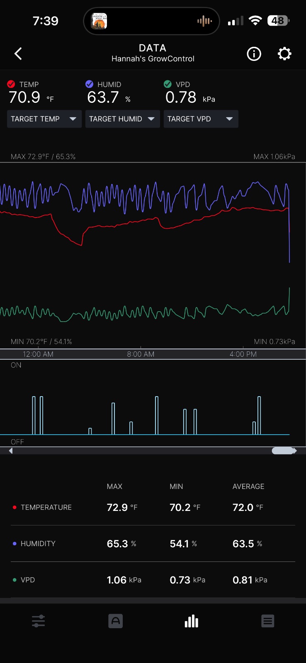Click the left arrow of chart scrollbar
306x663 pixels.
click(x=11, y=451)
